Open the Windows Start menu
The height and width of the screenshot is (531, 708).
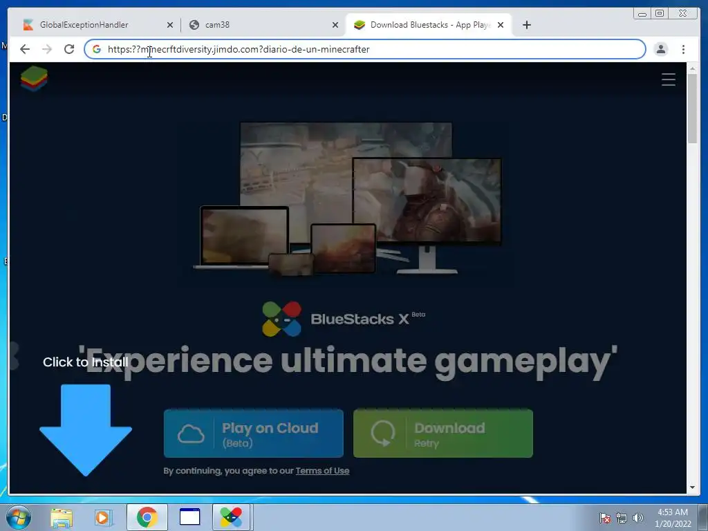19,517
